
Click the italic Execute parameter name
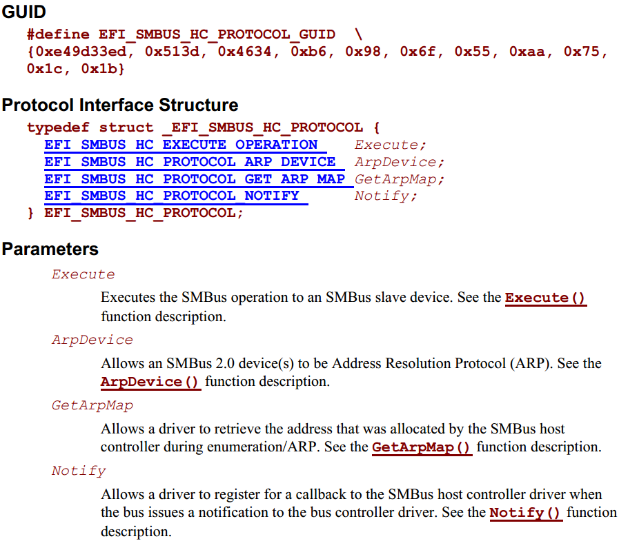[x=83, y=274]
